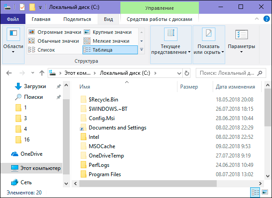Expand the layout gallery with the bottom arrow
The width and height of the screenshot is (272, 198).
click(x=141, y=50)
